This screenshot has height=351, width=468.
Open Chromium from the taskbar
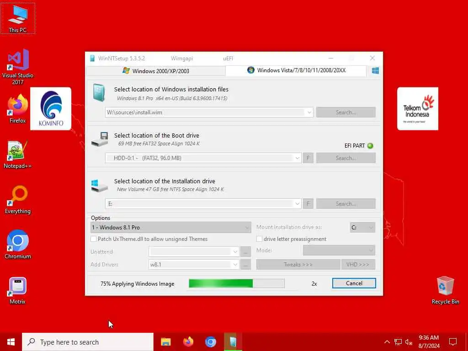pos(210,342)
